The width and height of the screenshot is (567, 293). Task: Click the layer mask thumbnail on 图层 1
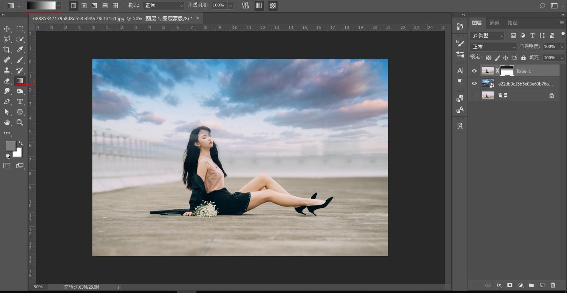pyautogui.click(x=507, y=71)
